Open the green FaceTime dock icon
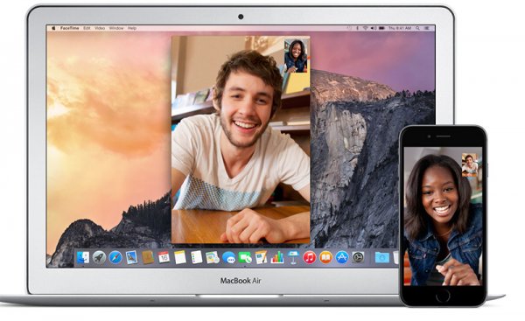Image resolution: width=525 pixels, height=321 pixels. (x=245, y=257)
